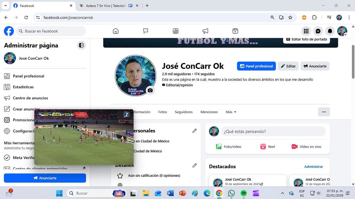Click the ¿Qué estás pensando? post field
The image size is (355, 199).
[x=273, y=131]
